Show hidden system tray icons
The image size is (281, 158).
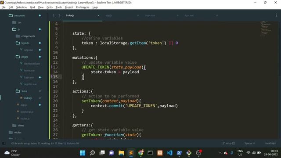[x=220, y=153]
